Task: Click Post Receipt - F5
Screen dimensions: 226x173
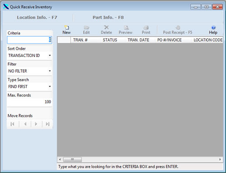Action: pos(178,30)
